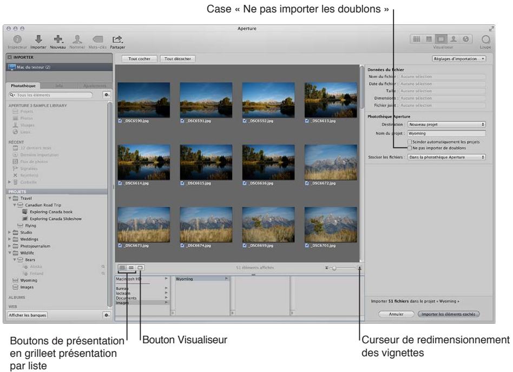Uncheck the _DSC6591.jpg checkbox
513x372 pixels.
coord(182,121)
